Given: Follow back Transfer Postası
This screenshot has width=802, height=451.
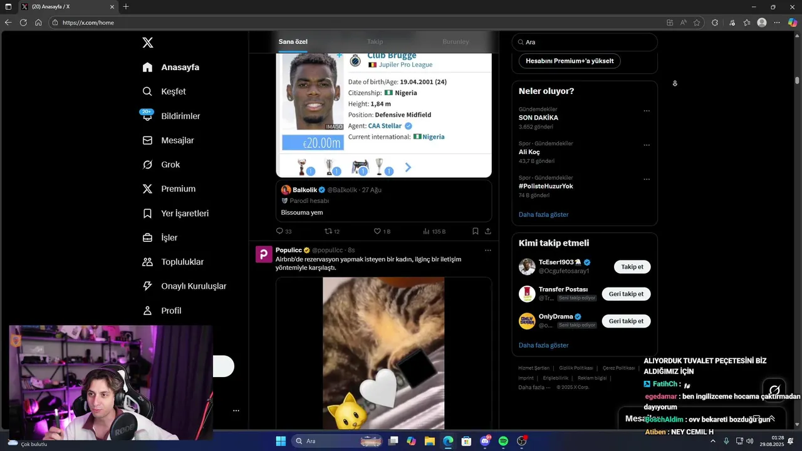Looking at the screenshot, I should [626, 294].
